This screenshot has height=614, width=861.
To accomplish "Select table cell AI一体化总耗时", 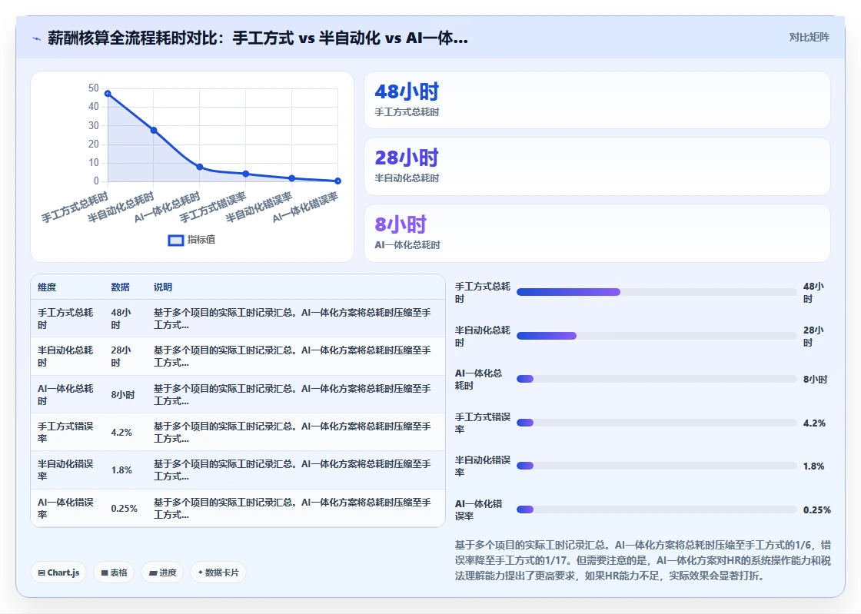I will tap(65, 394).
